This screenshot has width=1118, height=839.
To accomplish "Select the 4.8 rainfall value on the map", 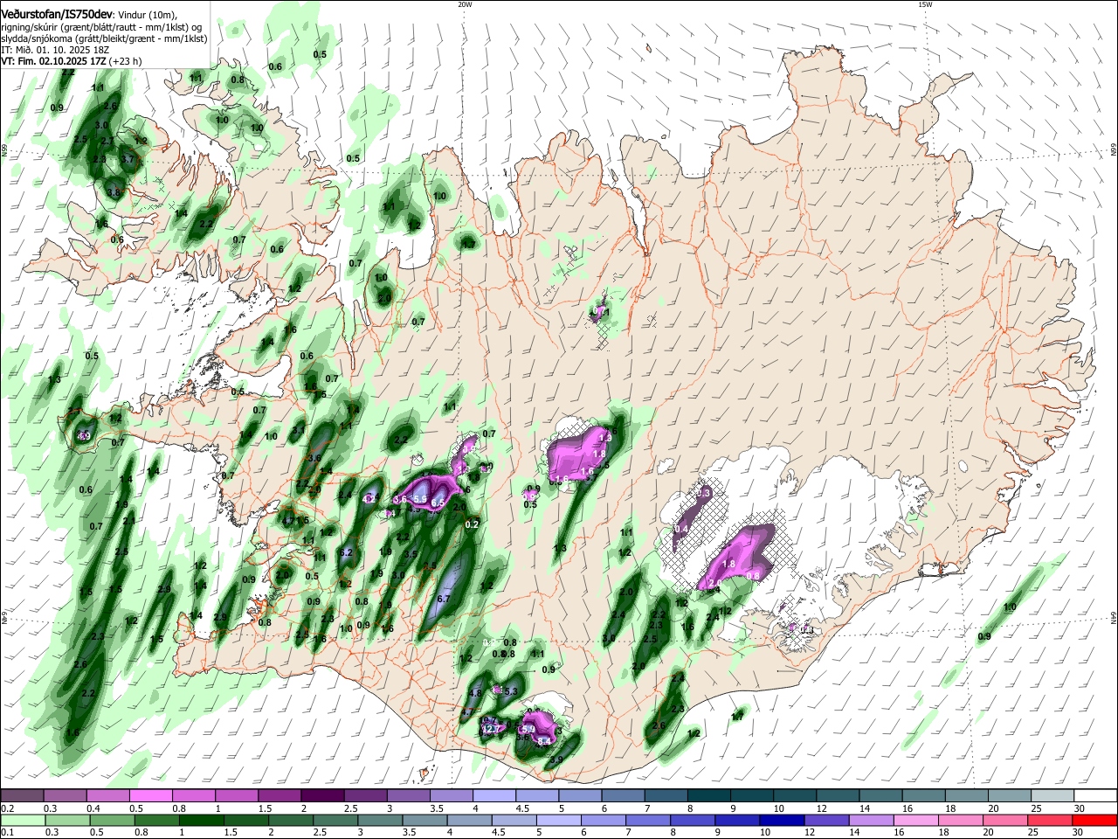I will pos(475,693).
